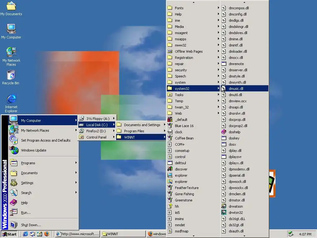Click the system32 folder icon
The height and width of the screenshot is (238, 317).
pyautogui.click(x=170, y=88)
